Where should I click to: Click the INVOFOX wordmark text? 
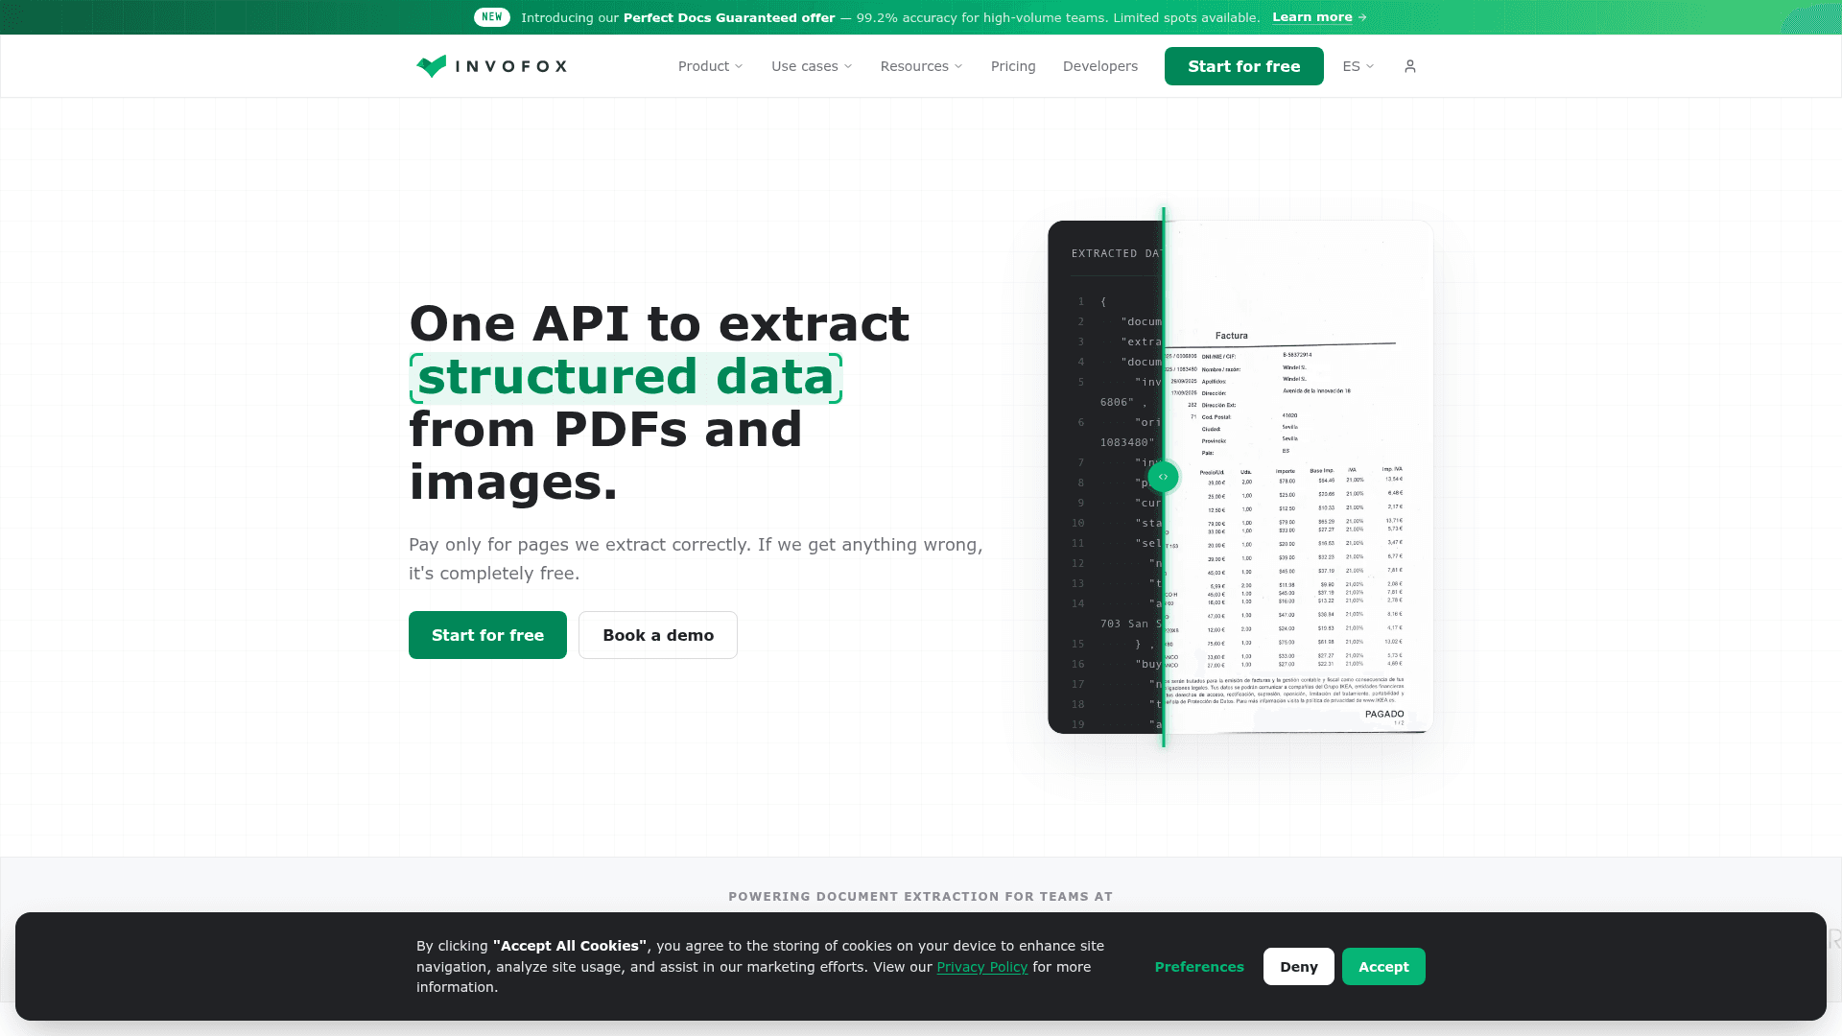tap(511, 66)
